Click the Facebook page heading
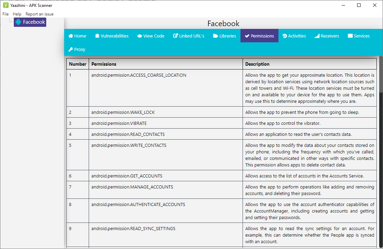This screenshot has width=383, height=249. tap(223, 23)
